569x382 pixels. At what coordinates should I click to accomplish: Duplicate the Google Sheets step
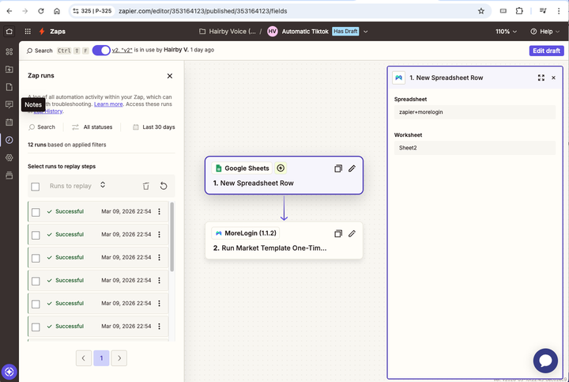[338, 168]
